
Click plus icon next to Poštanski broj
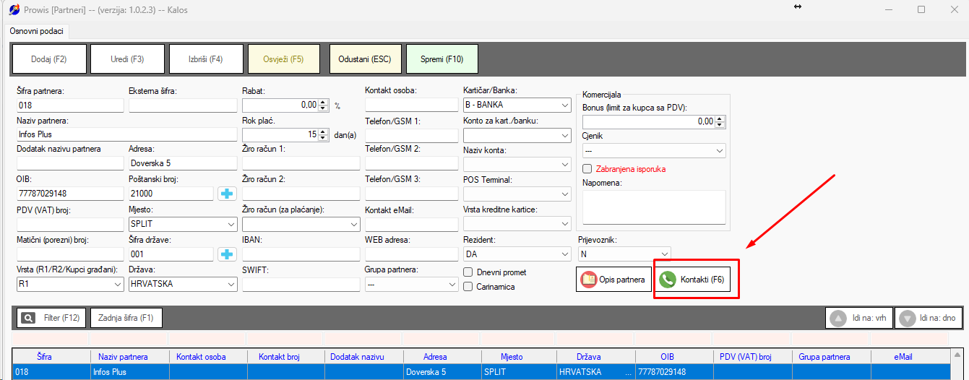(x=227, y=193)
